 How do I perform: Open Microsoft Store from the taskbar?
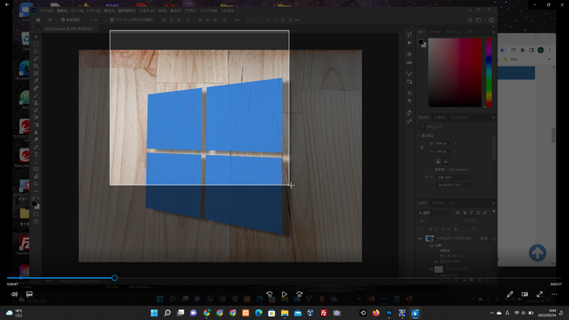coord(272,313)
